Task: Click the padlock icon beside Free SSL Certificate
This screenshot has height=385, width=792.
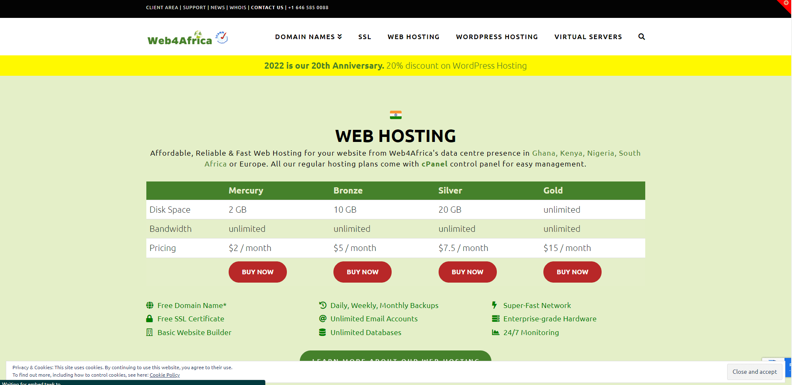Action: pyautogui.click(x=150, y=319)
